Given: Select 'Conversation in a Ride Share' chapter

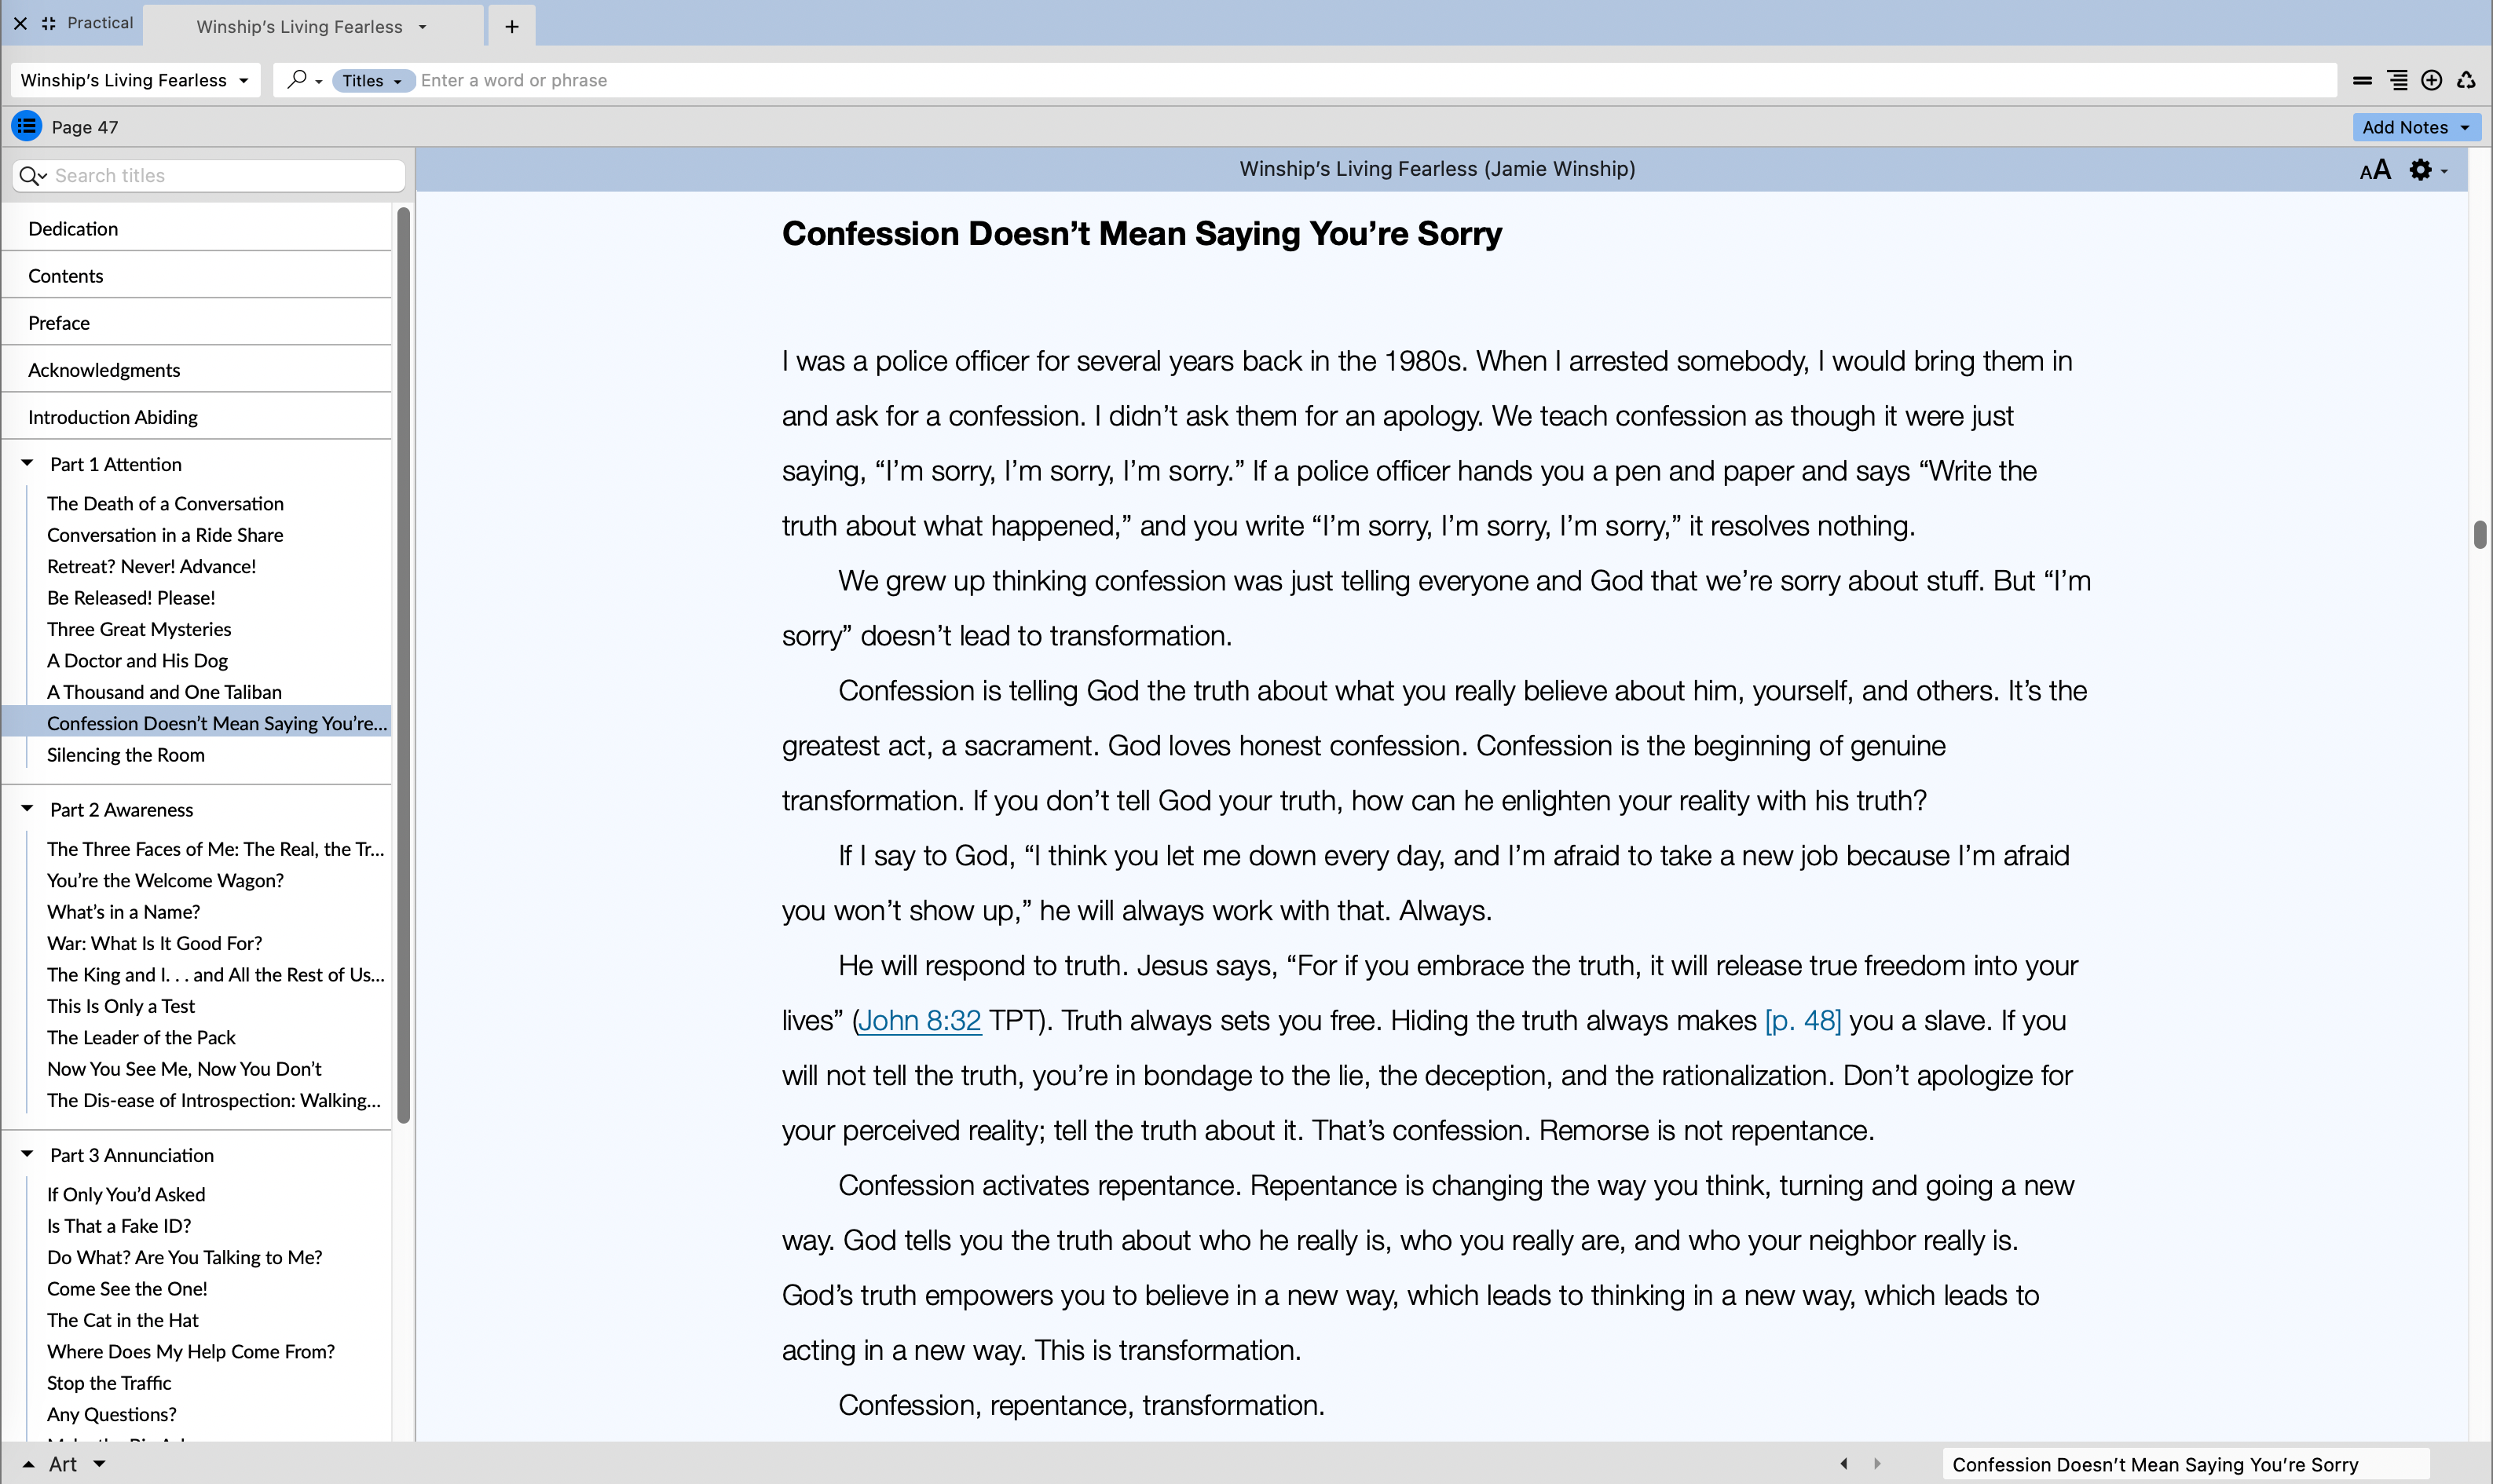Looking at the screenshot, I should click(165, 535).
